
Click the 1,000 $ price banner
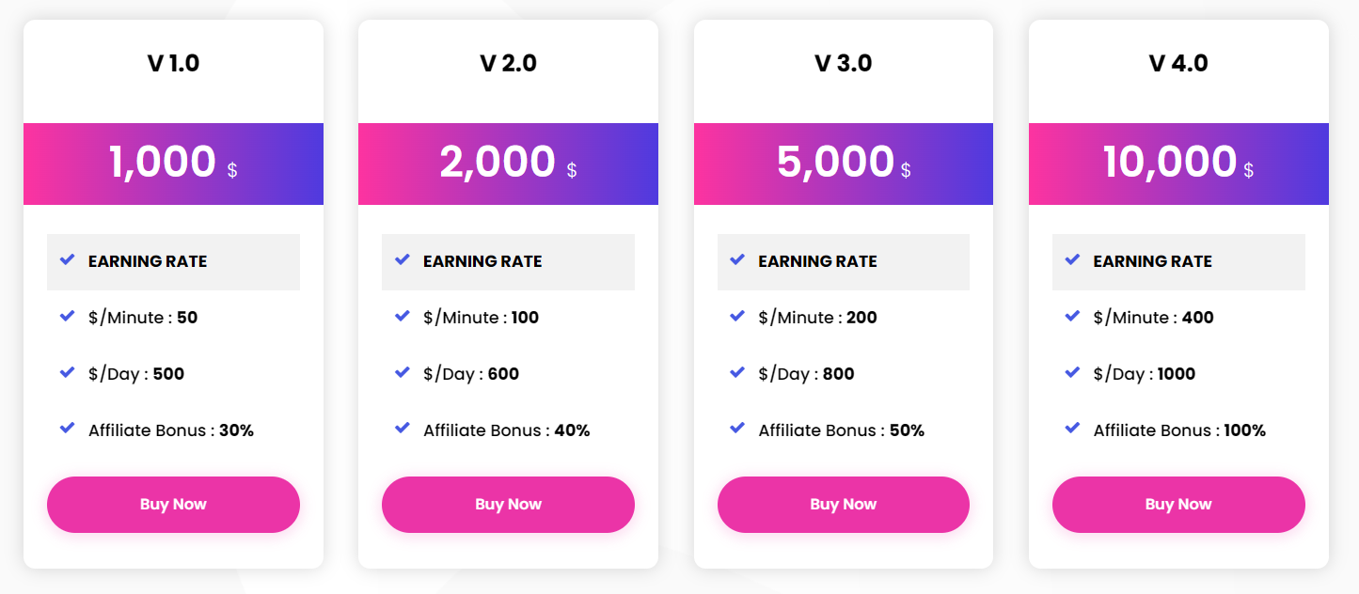(173, 164)
